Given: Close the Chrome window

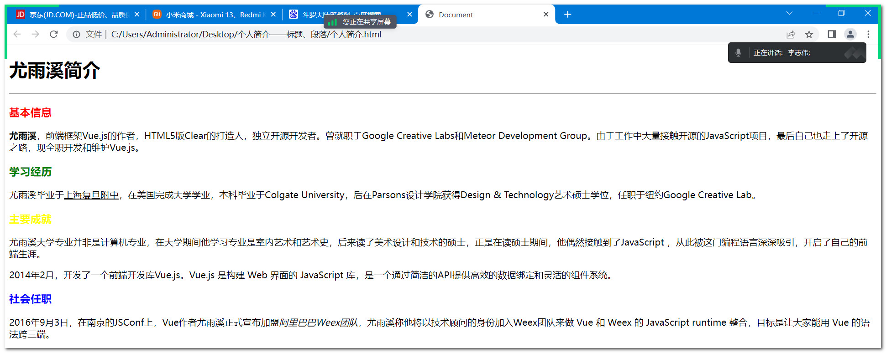Looking at the screenshot, I should pyautogui.click(x=868, y=13).
